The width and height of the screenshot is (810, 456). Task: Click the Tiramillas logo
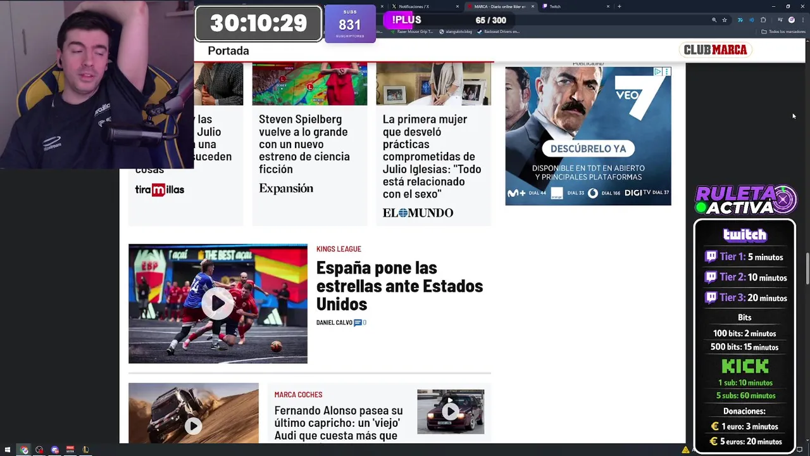point(159,189)
